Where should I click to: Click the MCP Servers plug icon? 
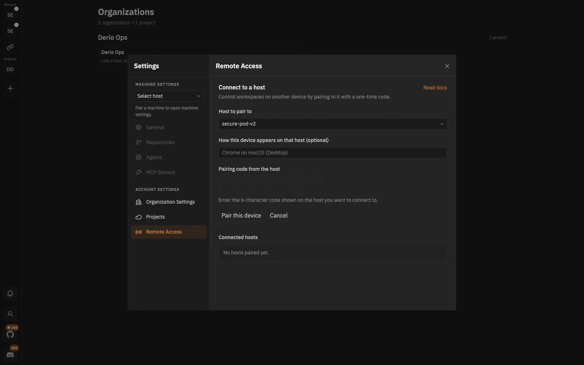(x=139, y=172)
